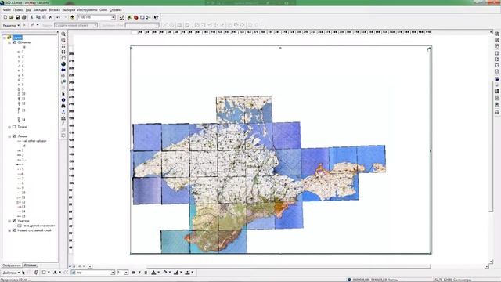Toggle the Участок layer checkbox
Screen dimensions: 501x282
[x=14, y=221]
